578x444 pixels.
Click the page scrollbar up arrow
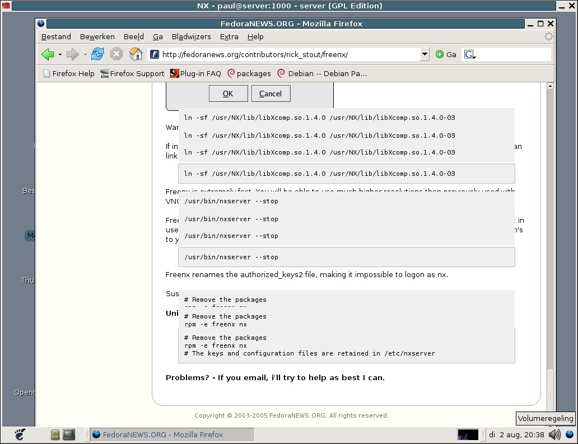[550, 86]
